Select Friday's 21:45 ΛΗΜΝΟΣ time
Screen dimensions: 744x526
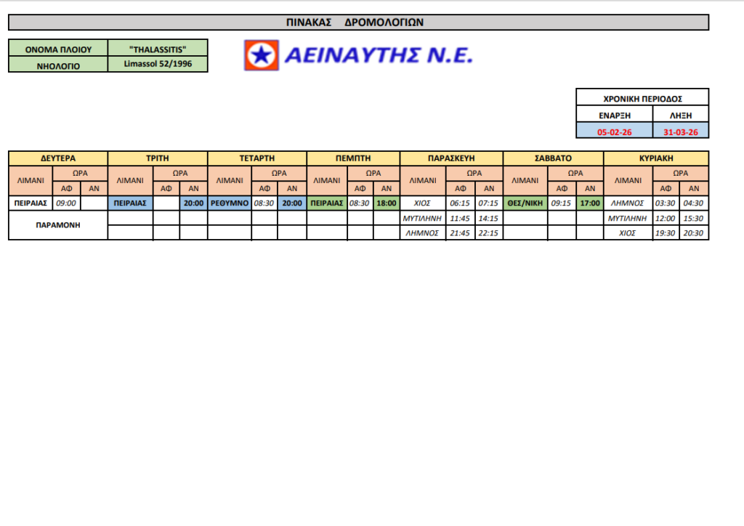click(x=460, y=233)
